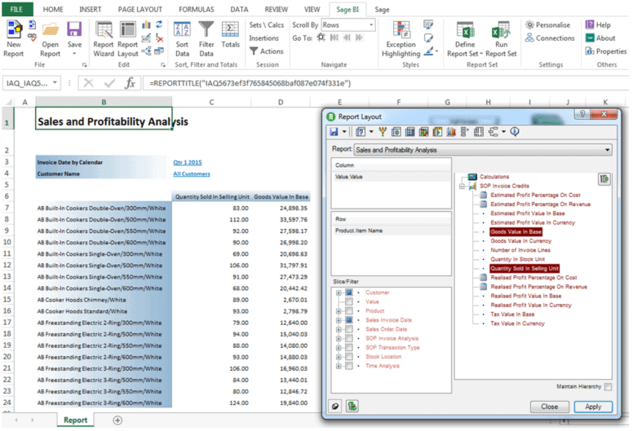Viewport: 633px width, 431px height.
Task: Open the Save button dropdown arrow in ribbon
Action: coord(74,54)
